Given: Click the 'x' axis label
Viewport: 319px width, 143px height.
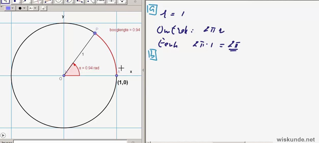Looking at the screenshot, I should [x=131, y=72].
